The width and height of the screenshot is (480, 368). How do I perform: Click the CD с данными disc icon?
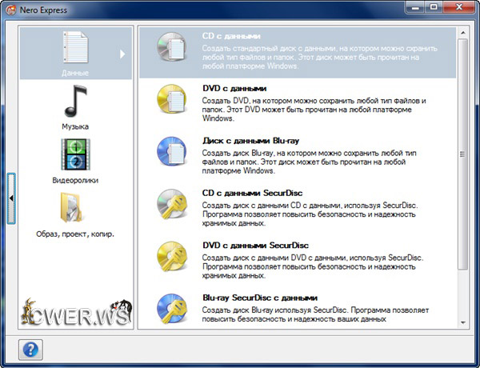[x=171, y=49]
